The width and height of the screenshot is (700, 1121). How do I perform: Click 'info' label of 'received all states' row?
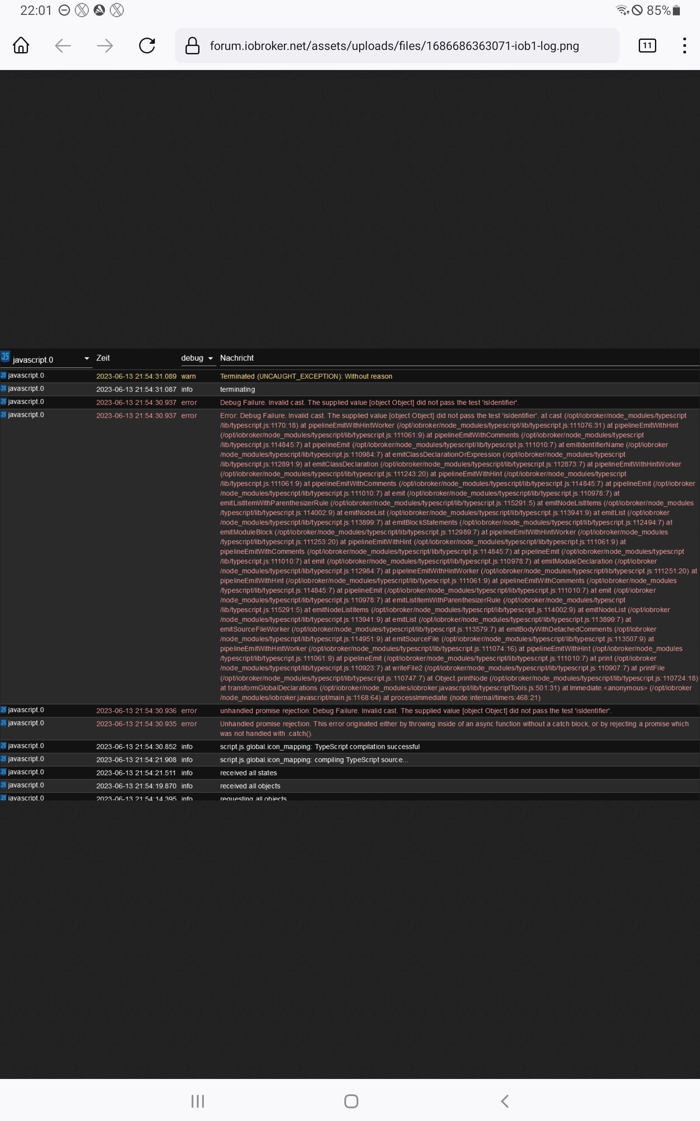(x=187, y=772)
